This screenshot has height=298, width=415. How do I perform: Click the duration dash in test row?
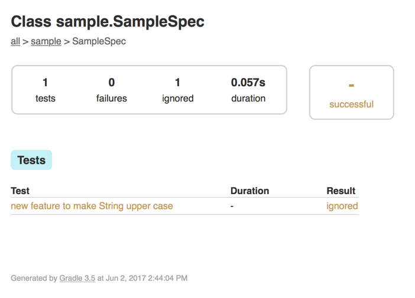[x=232, y=207]
